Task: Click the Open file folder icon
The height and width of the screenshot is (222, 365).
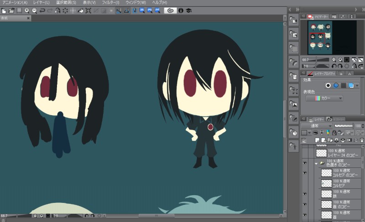Action: (11, 10)
